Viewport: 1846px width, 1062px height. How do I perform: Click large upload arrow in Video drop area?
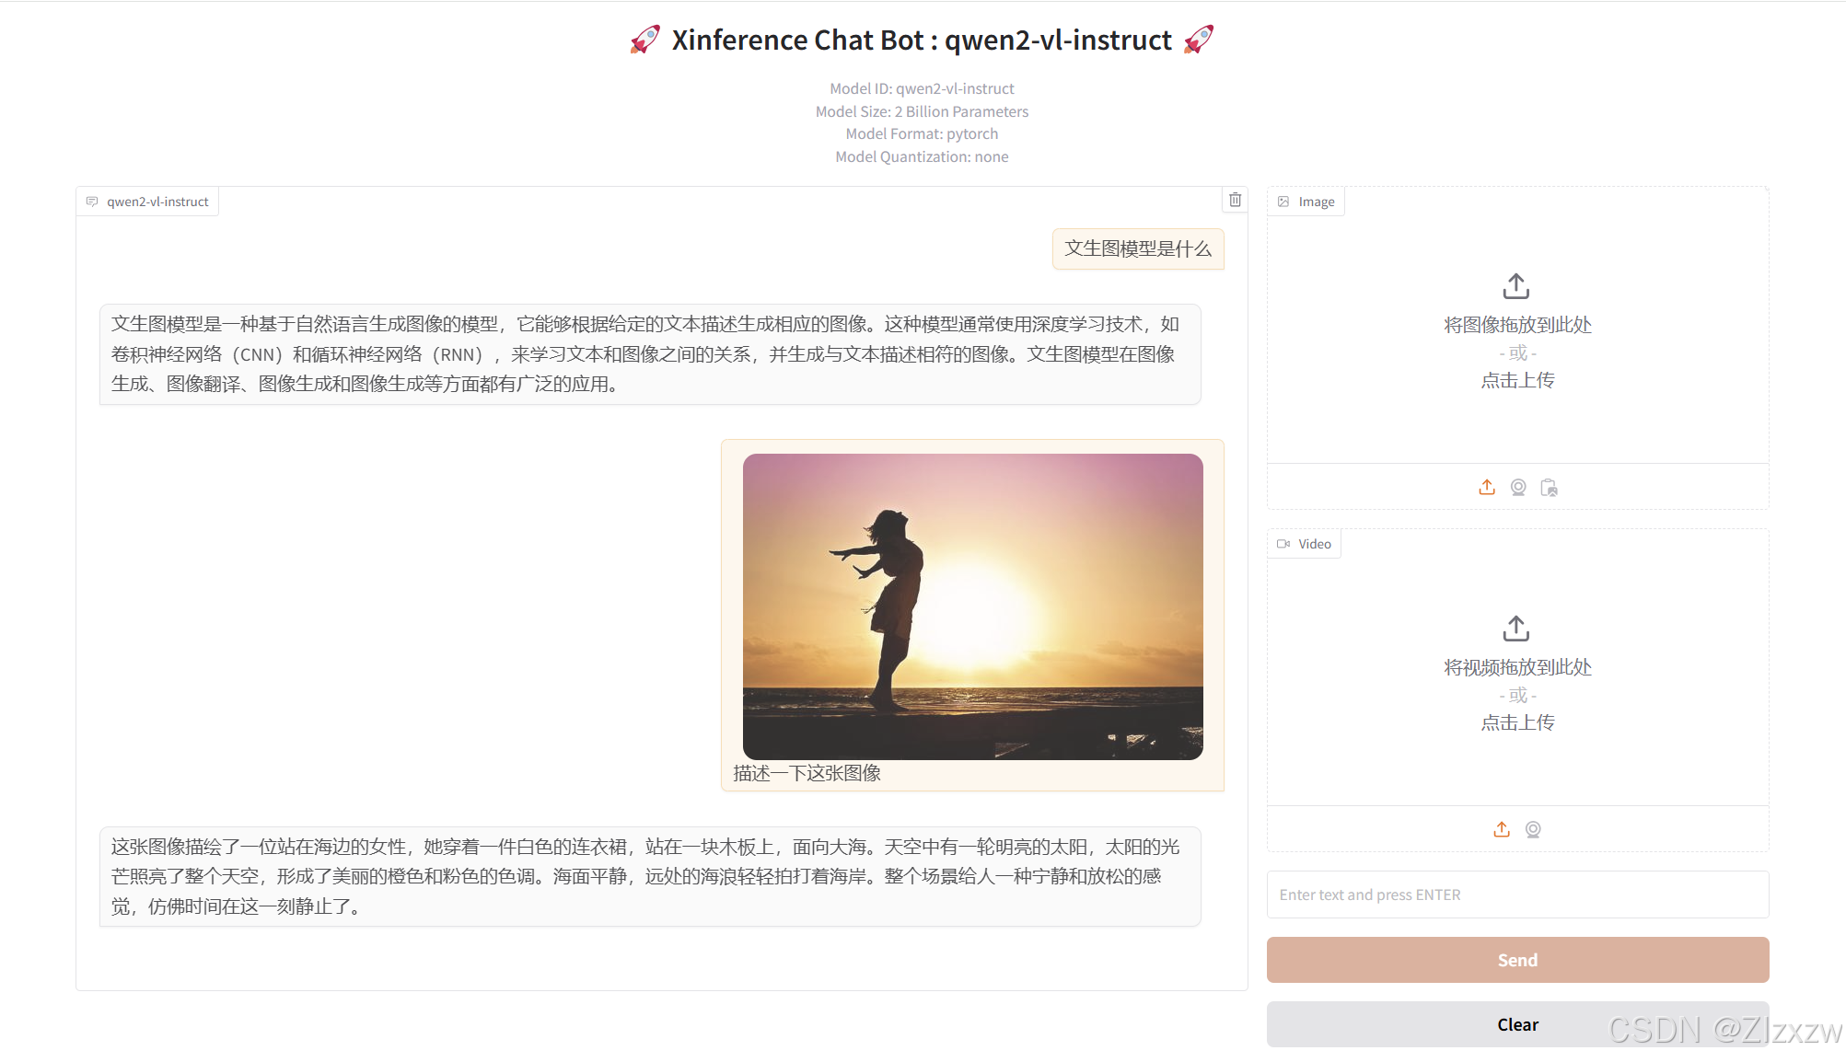point(1516,629)
